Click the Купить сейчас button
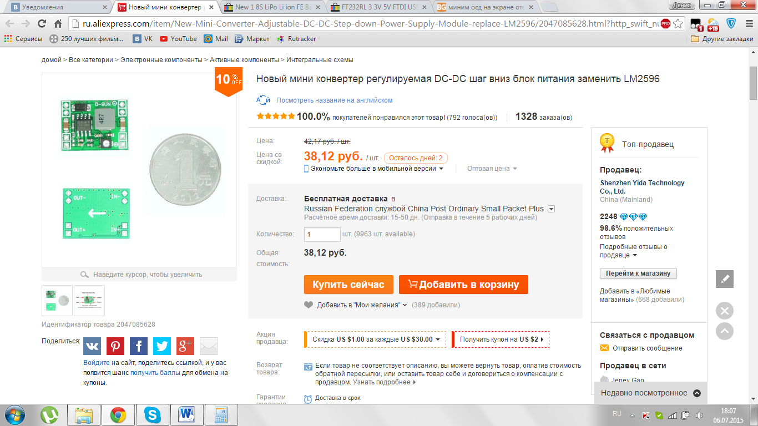The height and width of the screenshot is (426, 758). (348, 285)
